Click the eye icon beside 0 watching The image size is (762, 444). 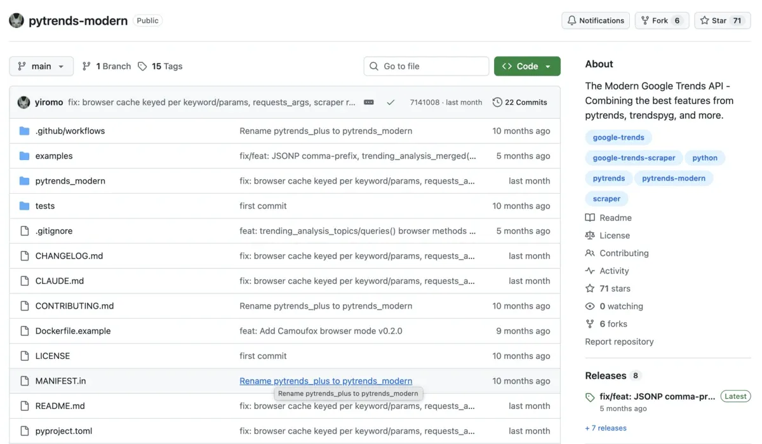(590, 306)
